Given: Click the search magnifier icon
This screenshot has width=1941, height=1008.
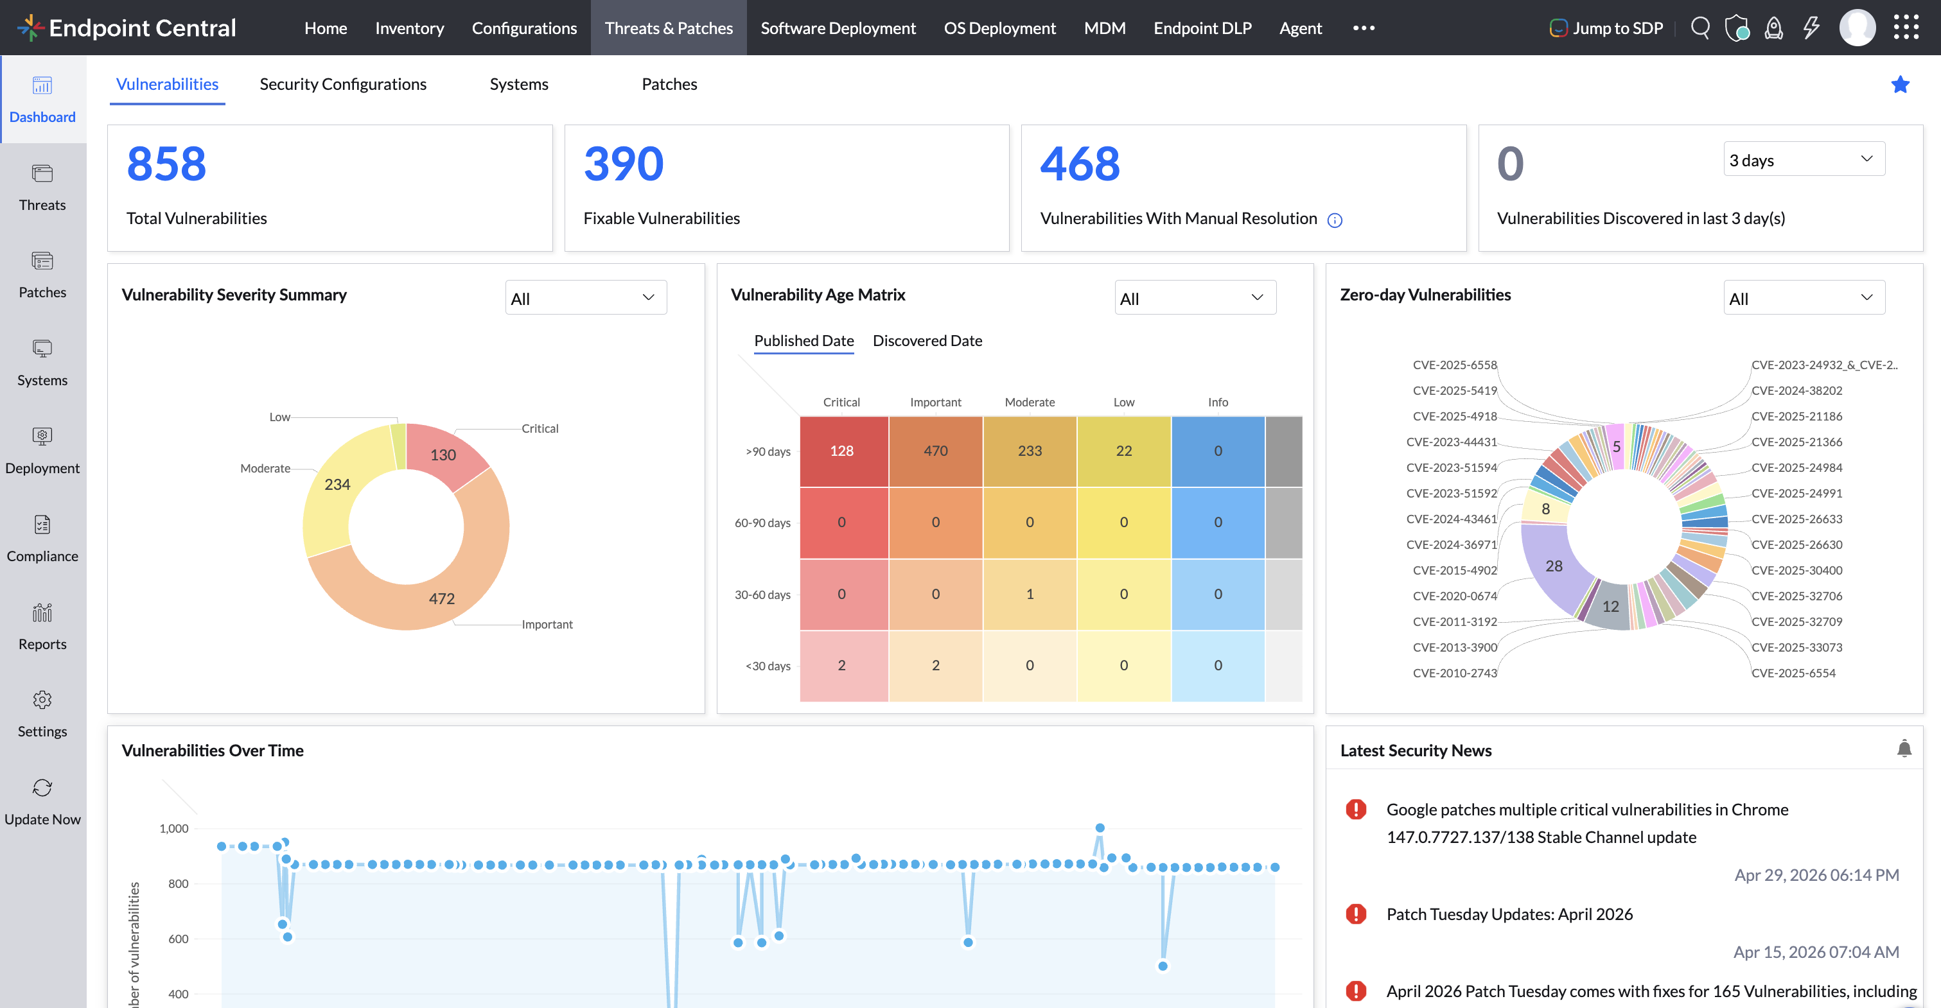Looking at the screenshot, I should coord(1700,28).
